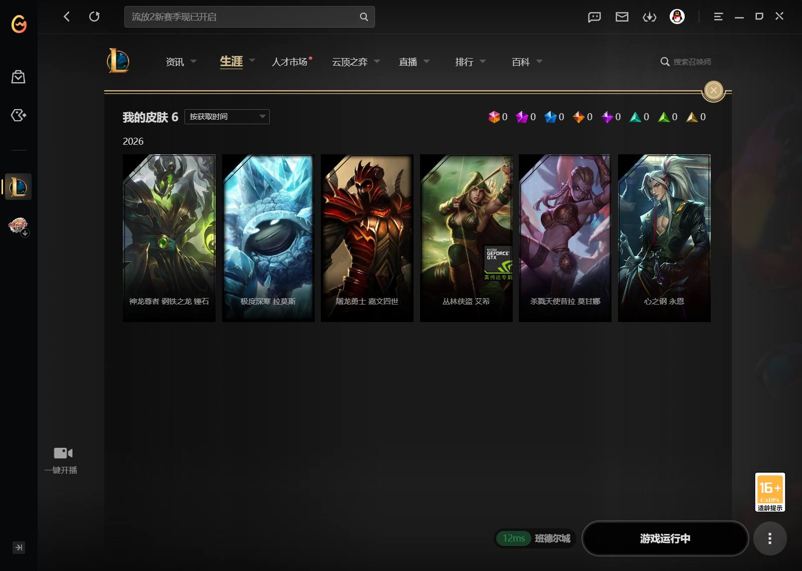Open the store bag icon in sidebar

click(x=19, y=77)
